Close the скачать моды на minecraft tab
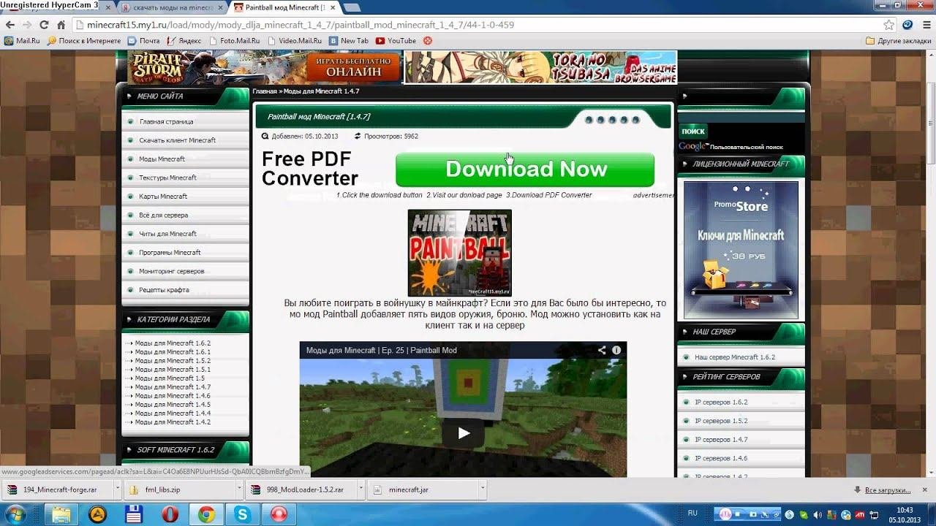Screen dimensions: 936x526 (x=220, y=7)
